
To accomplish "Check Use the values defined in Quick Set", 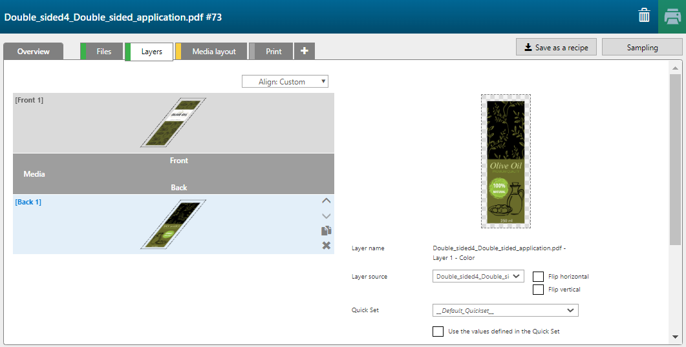I will pos(438,332).
